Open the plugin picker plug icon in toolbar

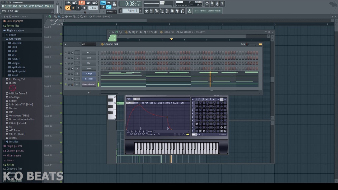pos(177,11)
